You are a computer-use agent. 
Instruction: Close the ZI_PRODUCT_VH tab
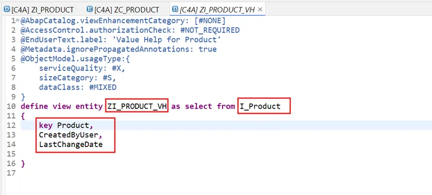260,9
